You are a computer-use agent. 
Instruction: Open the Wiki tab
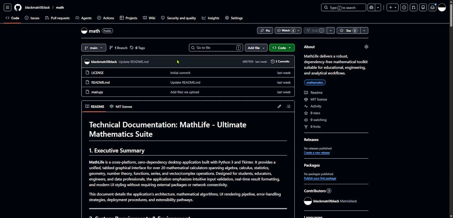tap(149, 18)
